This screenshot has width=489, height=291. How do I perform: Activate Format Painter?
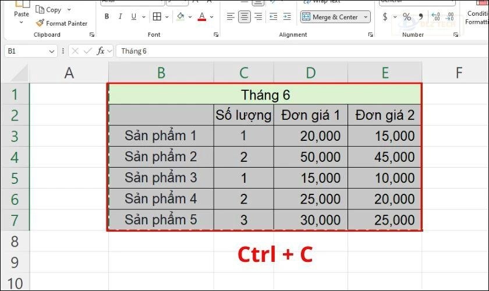tap(62, 23)
